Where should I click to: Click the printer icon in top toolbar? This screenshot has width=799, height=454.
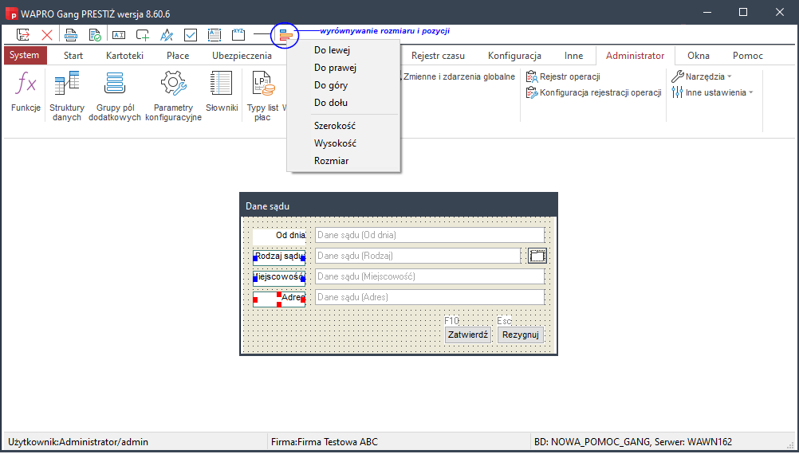(x=71, y=34)
